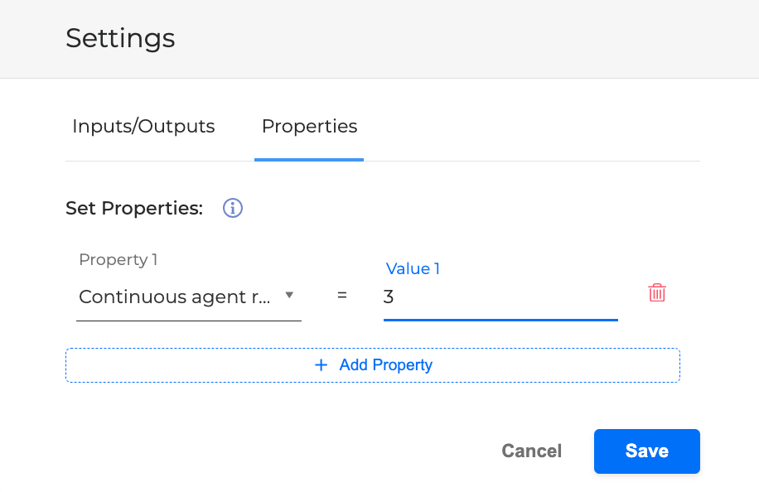
Task: Click the Add Property button text
Action: [x=385, y=365]
